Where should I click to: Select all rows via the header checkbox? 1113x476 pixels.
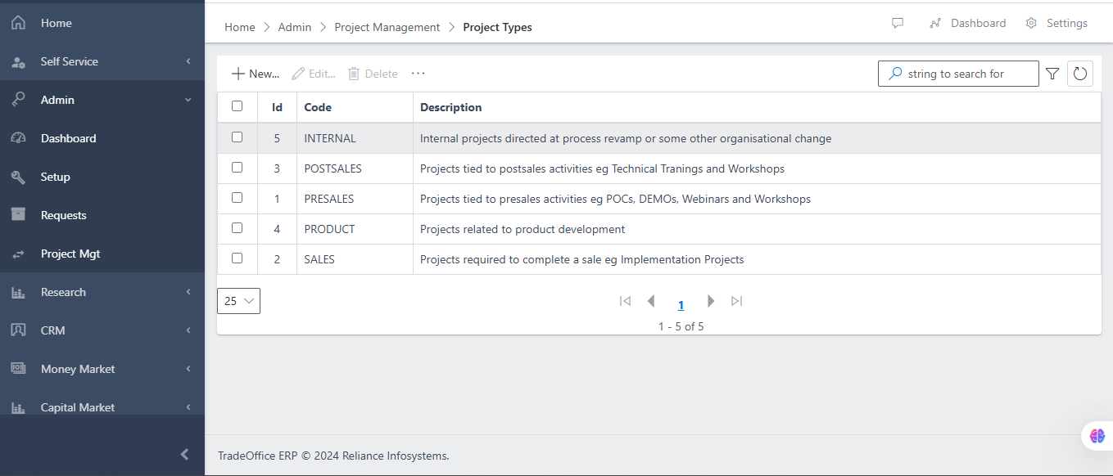pyautogui.click(x=237, y=106)
